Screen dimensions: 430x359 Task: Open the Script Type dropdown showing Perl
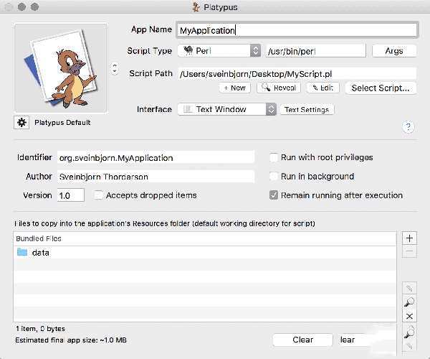tap(219, 51)
